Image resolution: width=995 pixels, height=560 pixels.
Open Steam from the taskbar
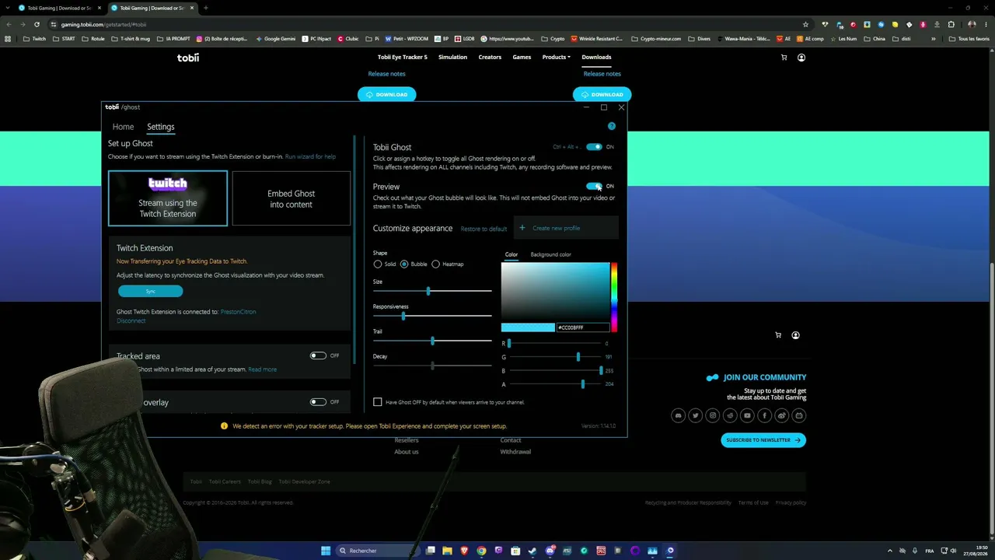(532, 551)
